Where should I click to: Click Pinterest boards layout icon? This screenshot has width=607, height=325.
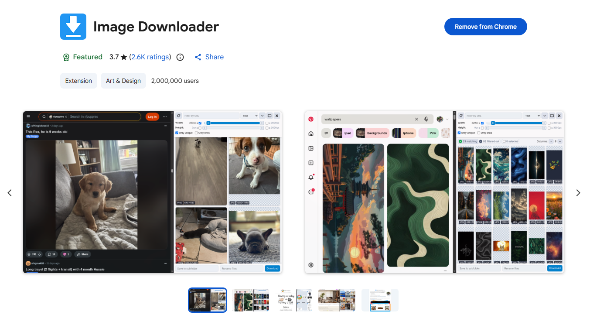tap(311, 148)
